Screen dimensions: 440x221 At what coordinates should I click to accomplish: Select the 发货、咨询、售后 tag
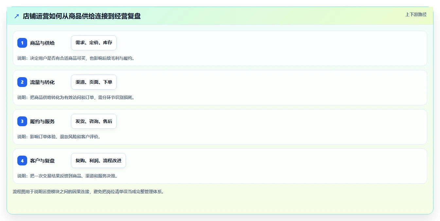click(x=94, y=121)
